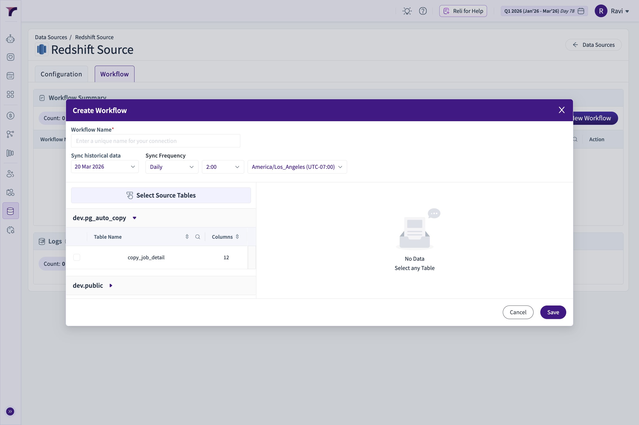
Task: Click the robot assistant sidebar icon
Action: (10, 39)
